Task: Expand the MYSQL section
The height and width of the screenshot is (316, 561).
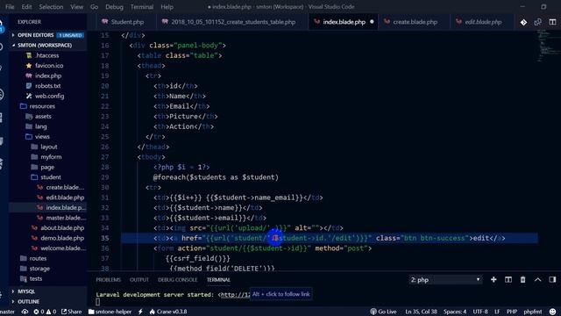Action: [x=26, y=291]
